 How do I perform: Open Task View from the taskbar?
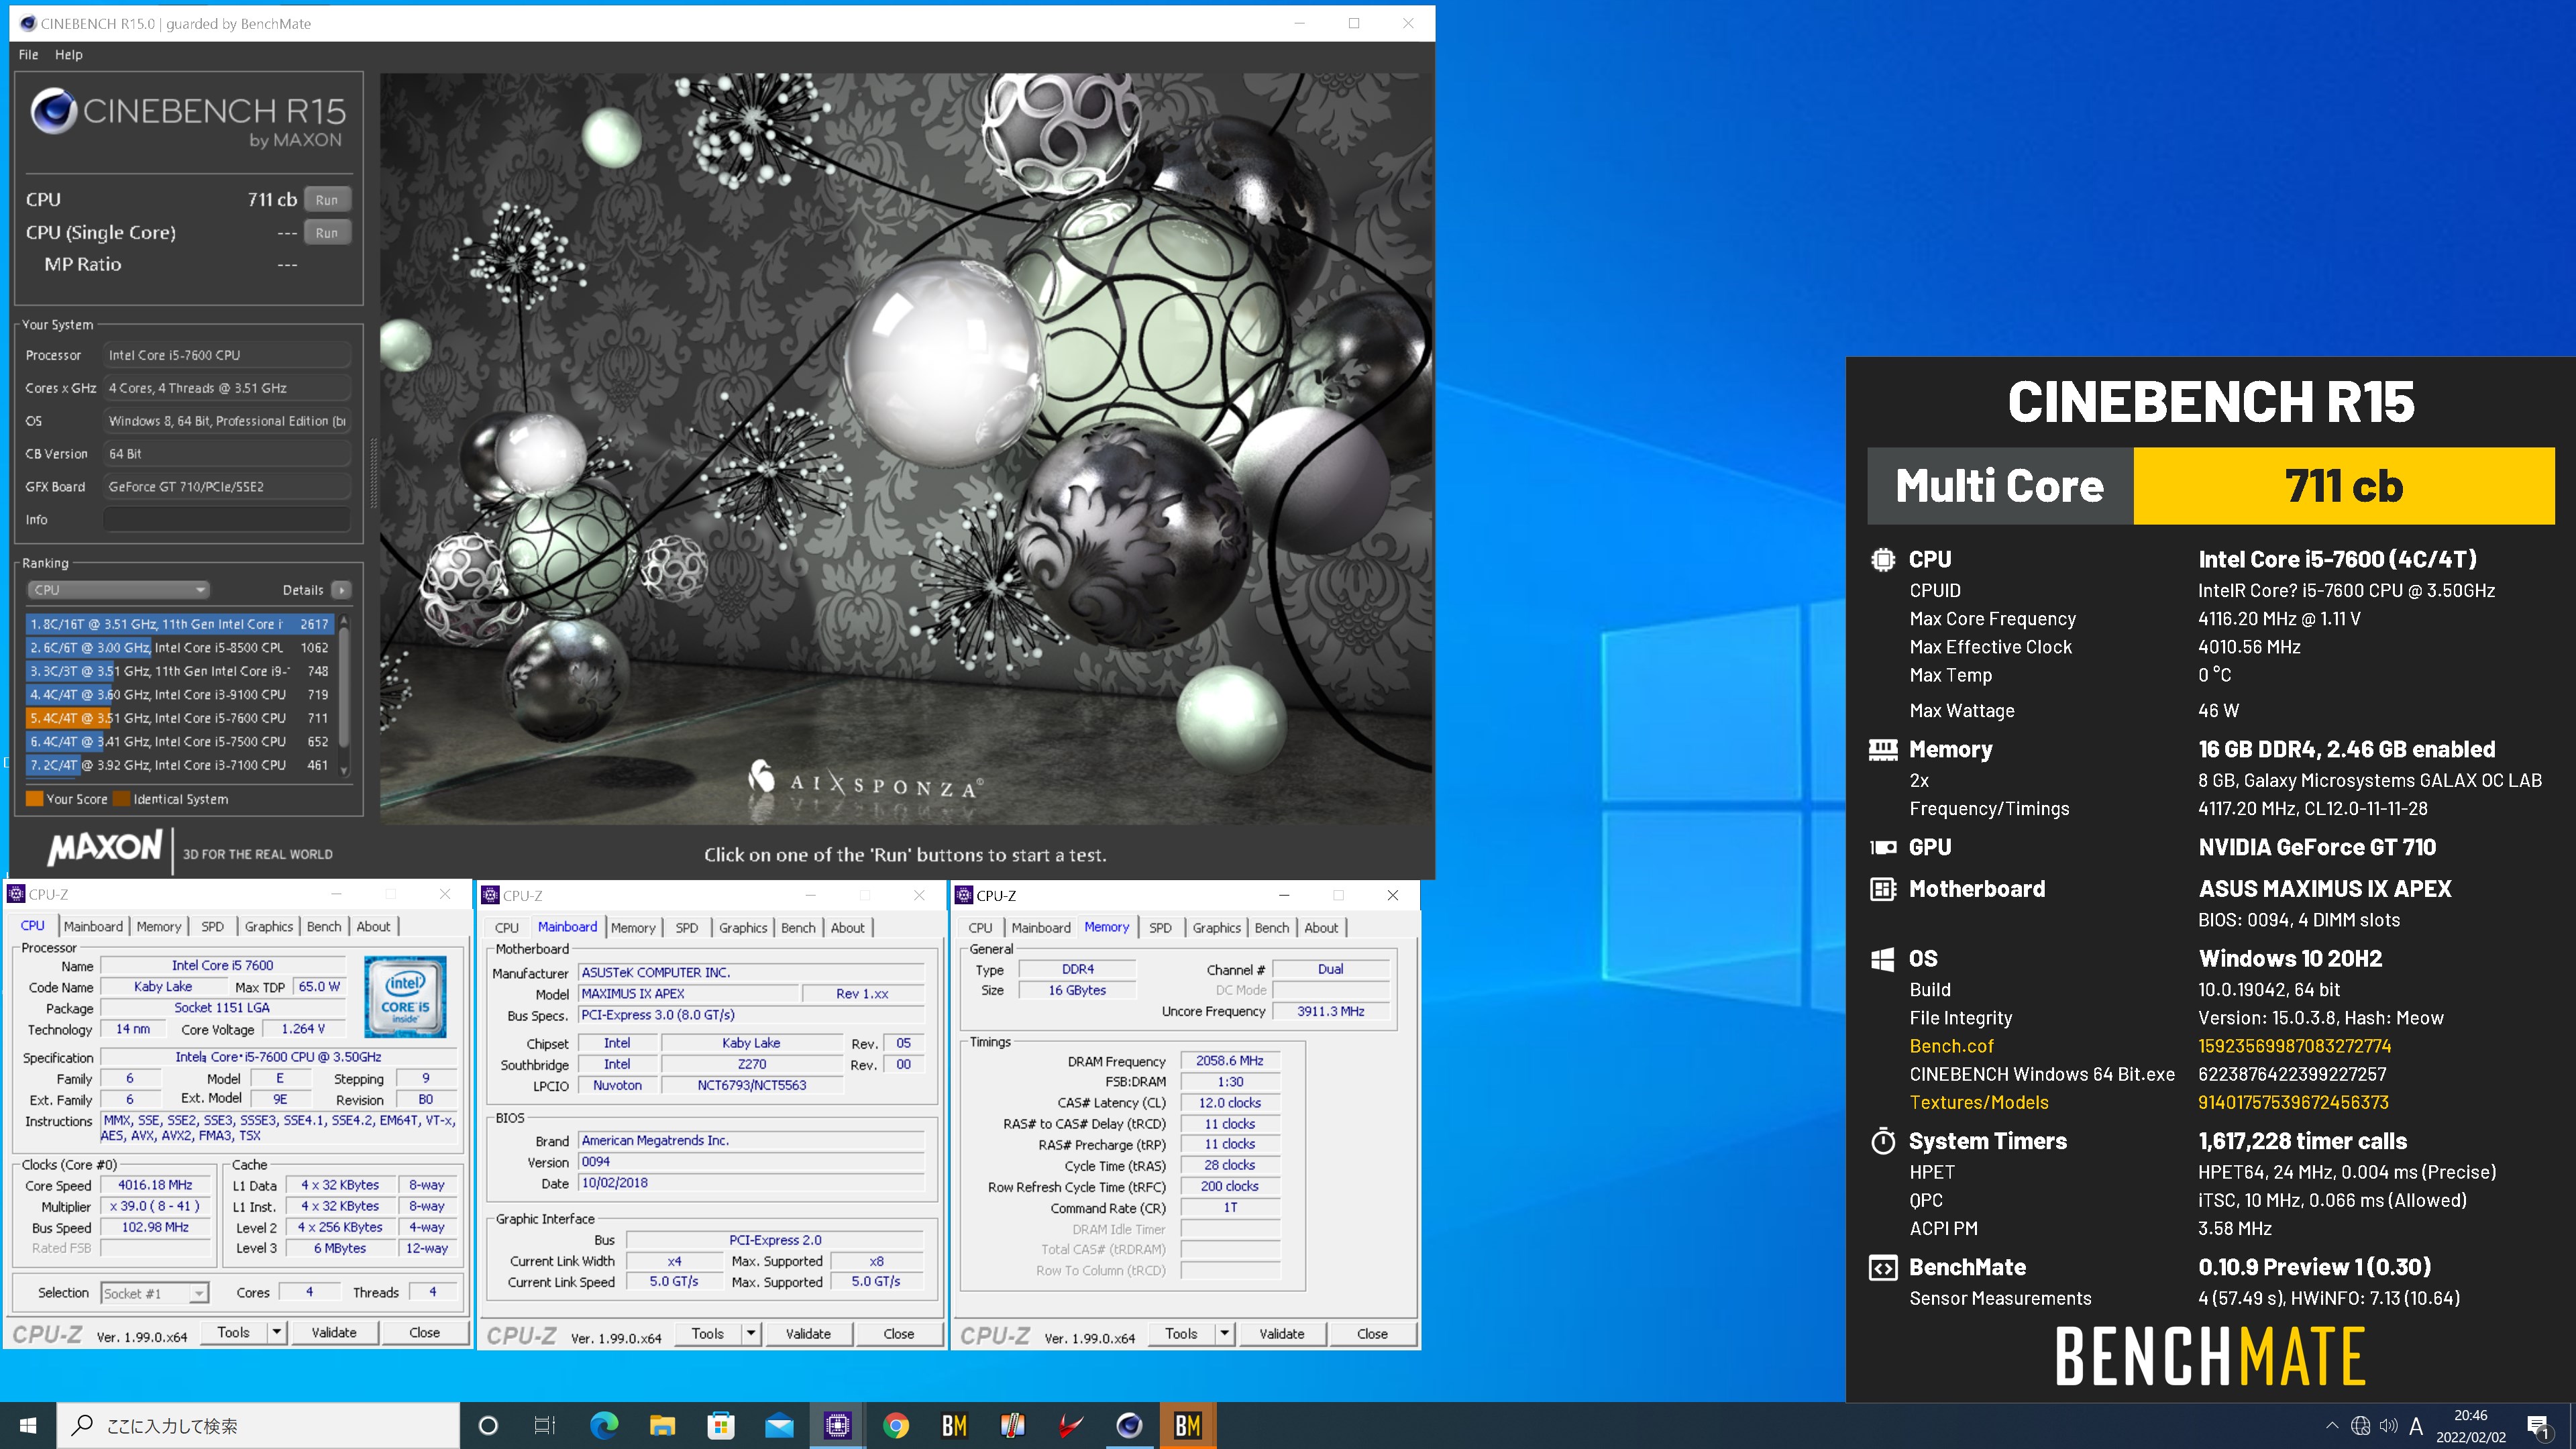click(x=545, y=1425)
